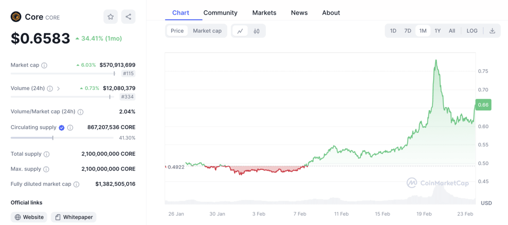Download chart data with download icon
The width and height of the screenshot is (508, 225).
click(x=492, y=31)
